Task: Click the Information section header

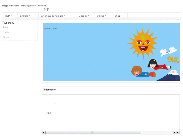Action: (x=50, y=90)
